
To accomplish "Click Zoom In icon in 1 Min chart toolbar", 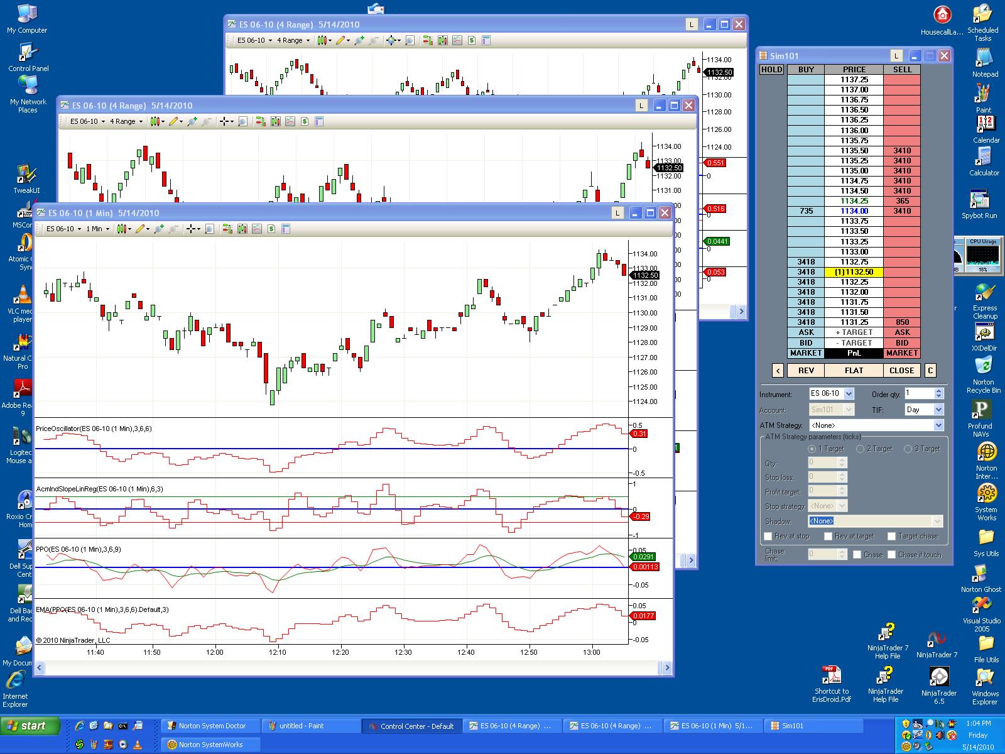I will 158,229.
